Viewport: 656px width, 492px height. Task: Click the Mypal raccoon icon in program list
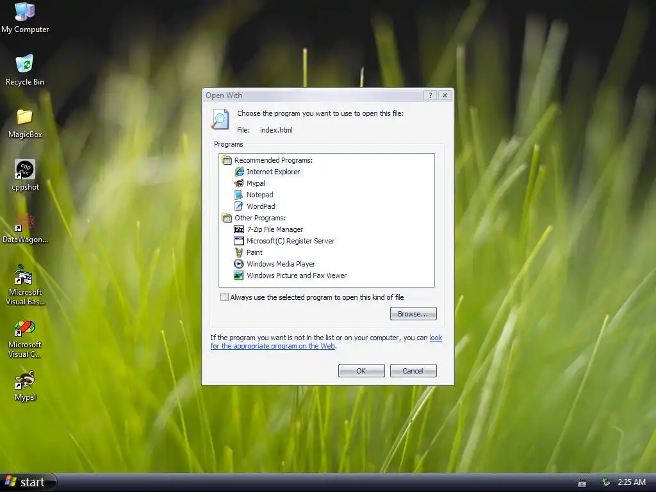click(x=240, y=183)
